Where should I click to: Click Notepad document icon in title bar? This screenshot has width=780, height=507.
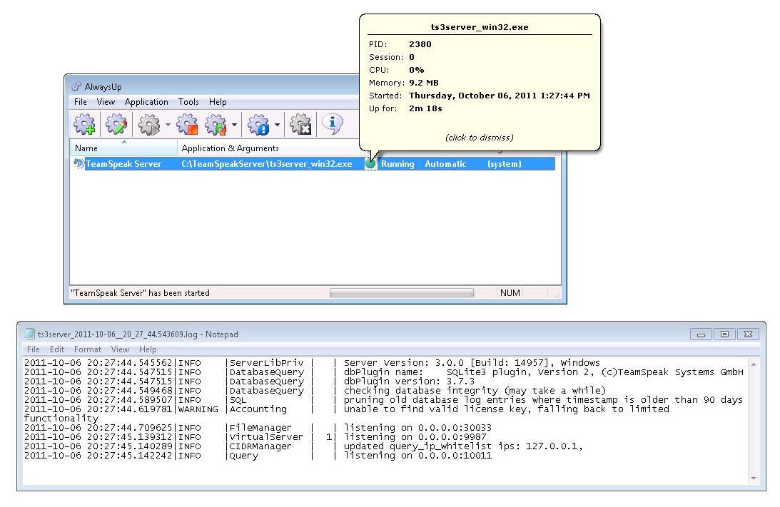[30, 334]
